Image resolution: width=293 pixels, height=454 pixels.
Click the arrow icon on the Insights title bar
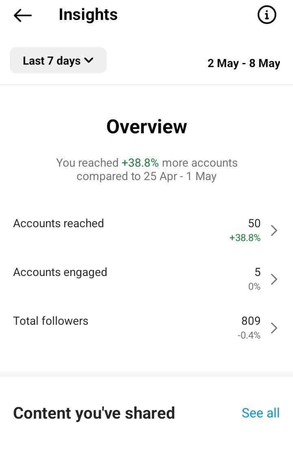tap(22, 15)
